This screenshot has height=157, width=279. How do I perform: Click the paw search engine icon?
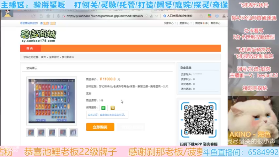pos(165,16)
